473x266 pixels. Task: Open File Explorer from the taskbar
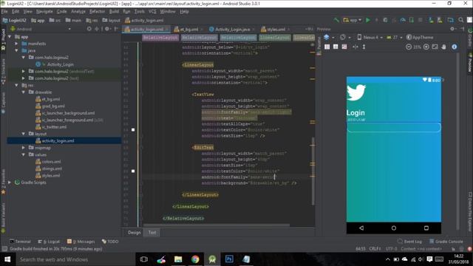tap(178, 259)
